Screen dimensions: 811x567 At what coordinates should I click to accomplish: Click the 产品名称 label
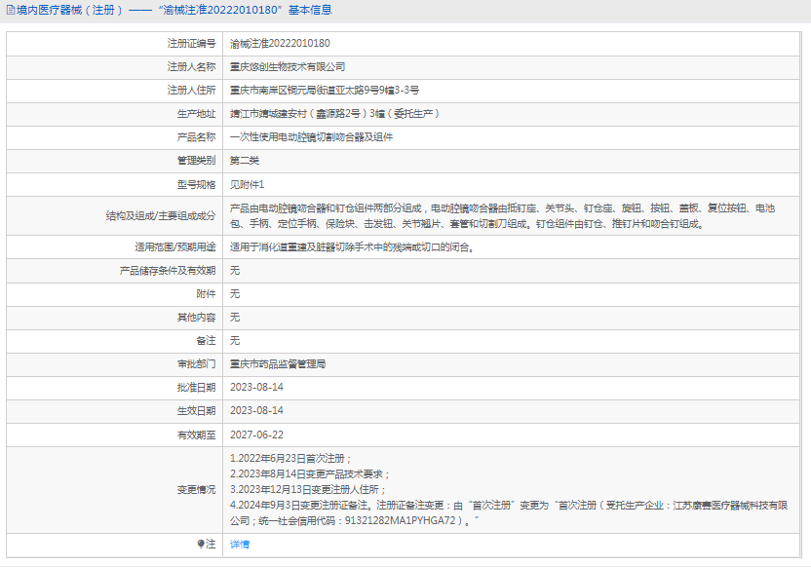click(x=197, y=137)
